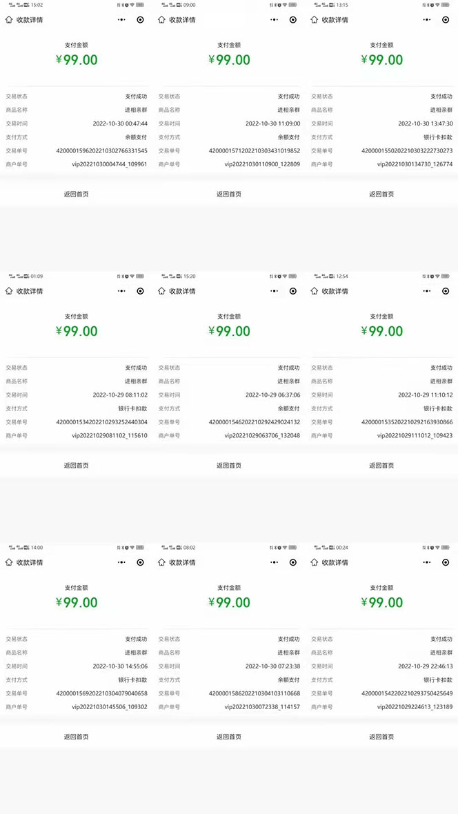The width and height of the screenshot is (458, 814).
Task: Open the more options menu on the 00:47:47 receipt
Action: pos(121,20)
